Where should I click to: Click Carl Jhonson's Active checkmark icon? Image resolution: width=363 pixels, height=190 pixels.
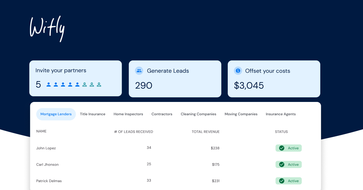(282, 164)
